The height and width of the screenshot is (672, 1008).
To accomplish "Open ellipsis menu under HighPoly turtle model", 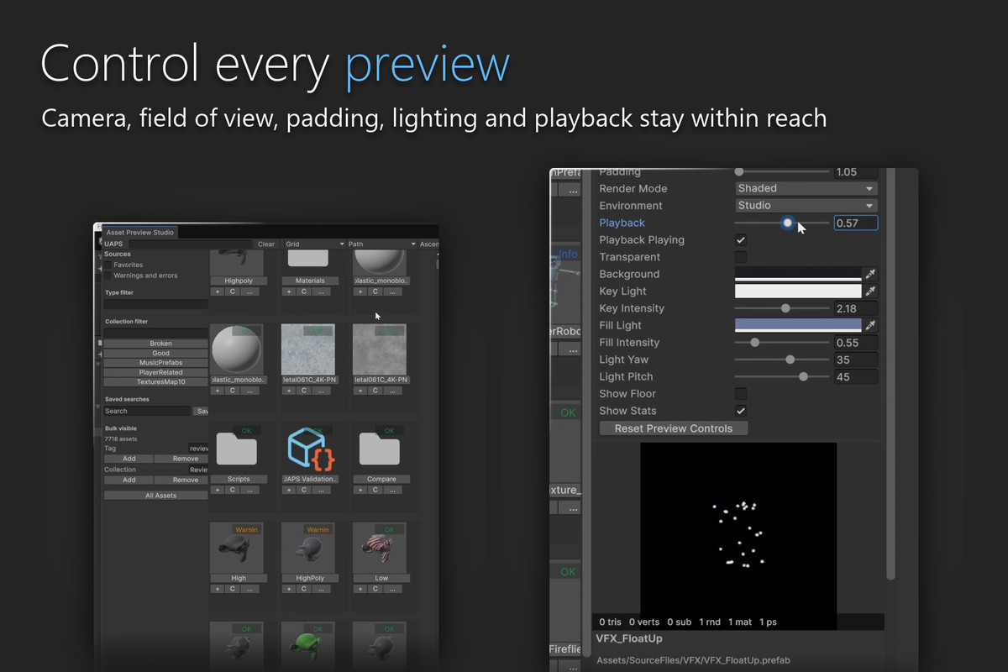I will [x=321, y=589].
